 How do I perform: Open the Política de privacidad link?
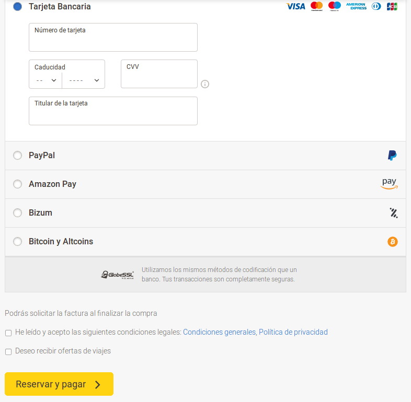coord(293,332)
